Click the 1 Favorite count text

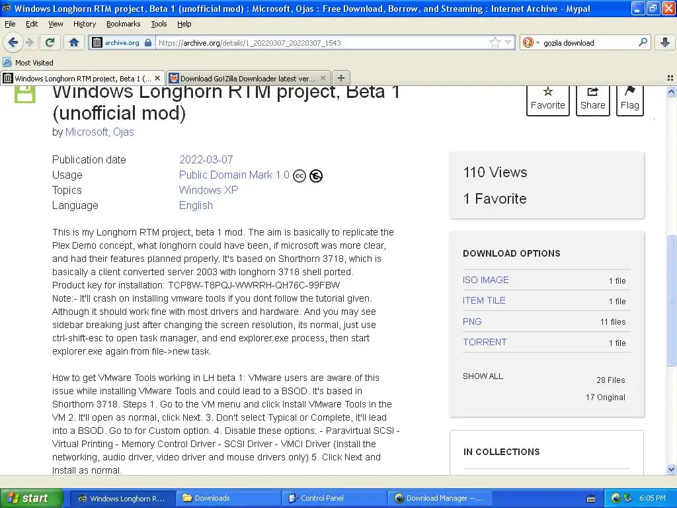[x=495, y=198]
